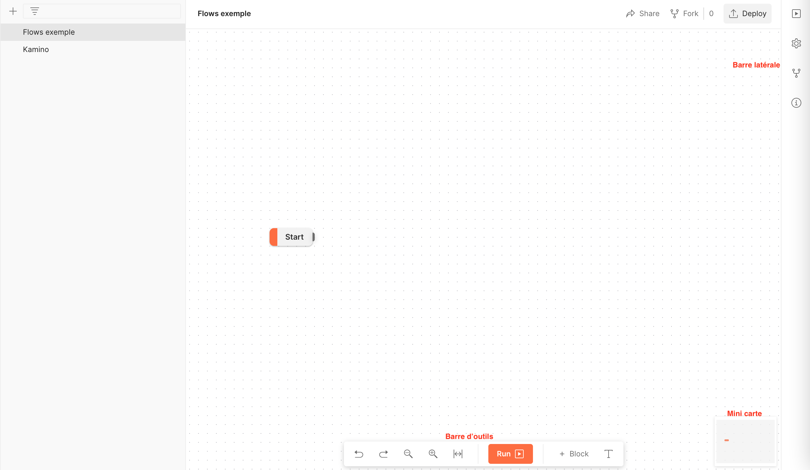Open the fork icon in right sidebar
The width and height of the screenshot is (810, 470).
coord(796,73)
